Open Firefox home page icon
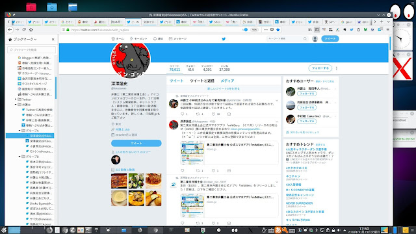The height and width of the screenshot is (234, 416). click(31, 30)
